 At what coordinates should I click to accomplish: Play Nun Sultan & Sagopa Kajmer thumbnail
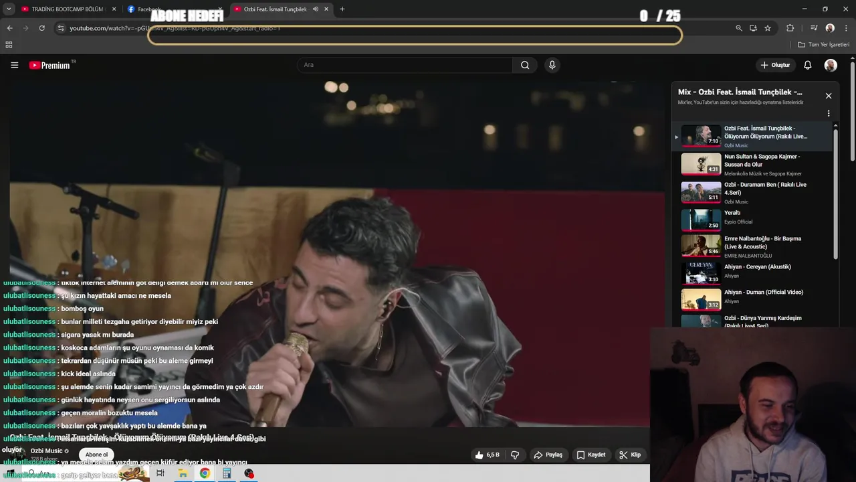coord(701,164)
